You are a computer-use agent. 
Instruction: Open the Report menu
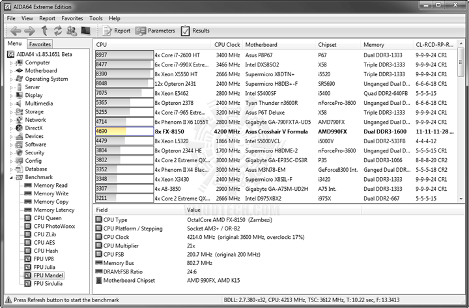coord(47,18)
